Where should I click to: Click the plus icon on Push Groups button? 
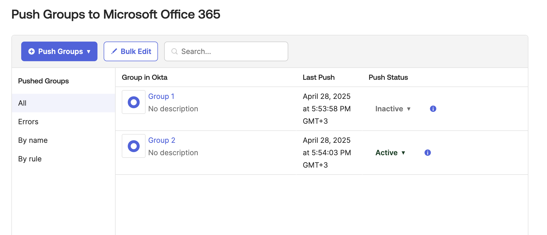tap(32, 51)
